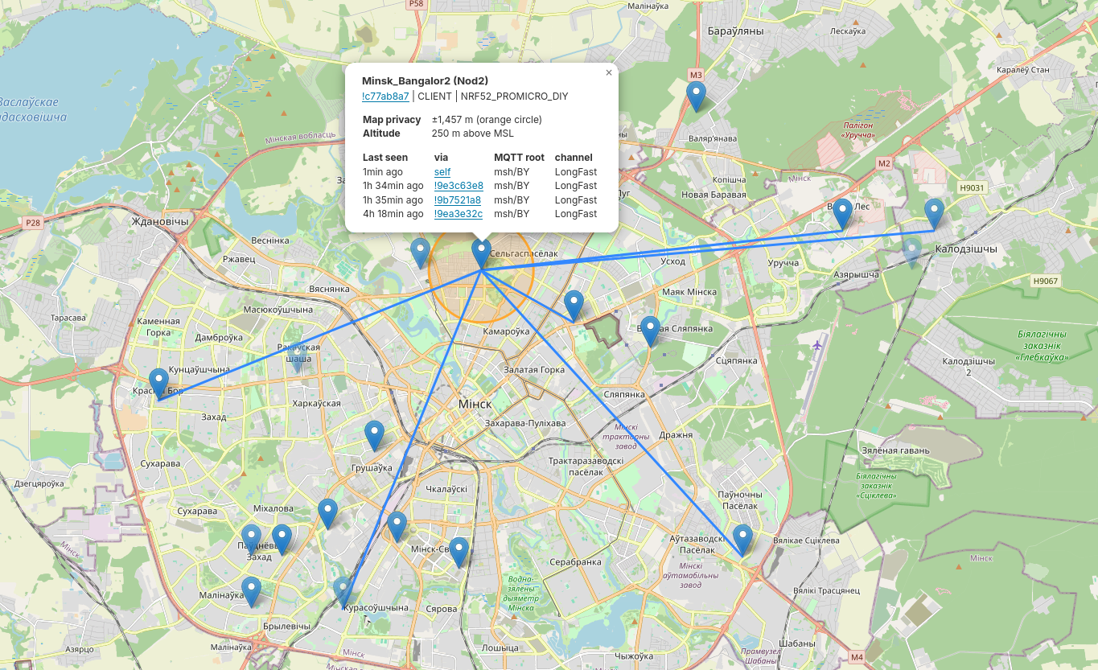Open via node link !9e3c63e8
The image size is (1098, 670).
[459, 186]
